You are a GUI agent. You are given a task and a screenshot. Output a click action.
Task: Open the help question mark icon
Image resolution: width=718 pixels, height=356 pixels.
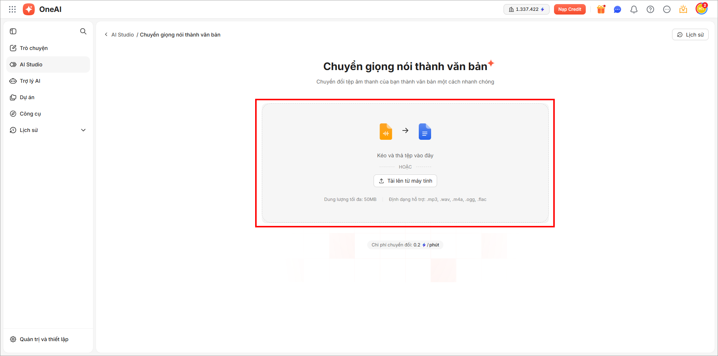pos(650,9)
